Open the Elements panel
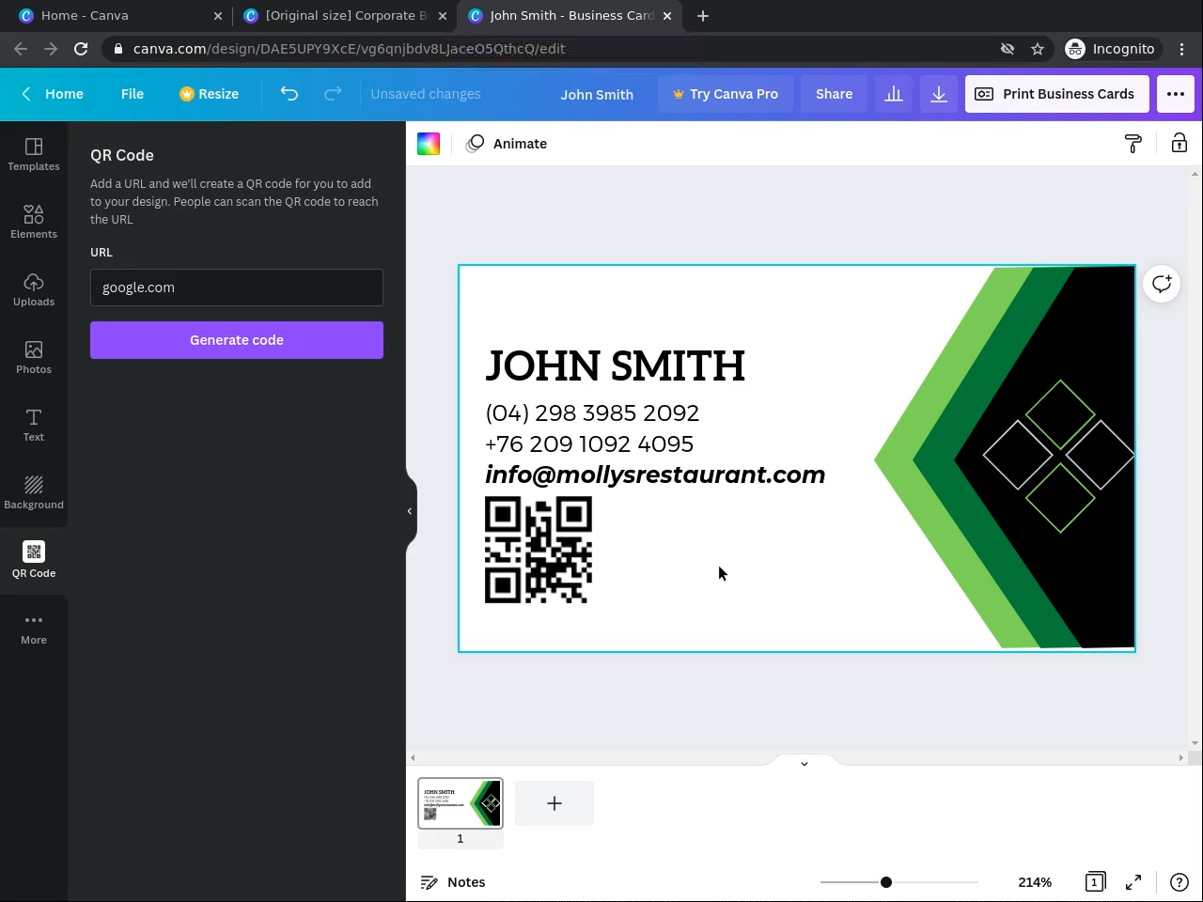This screenshot has width=1203, height=902. coord(34,222)
